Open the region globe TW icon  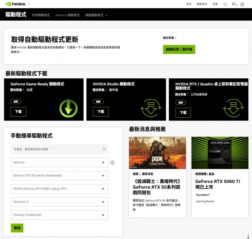[x=235, y=4]
